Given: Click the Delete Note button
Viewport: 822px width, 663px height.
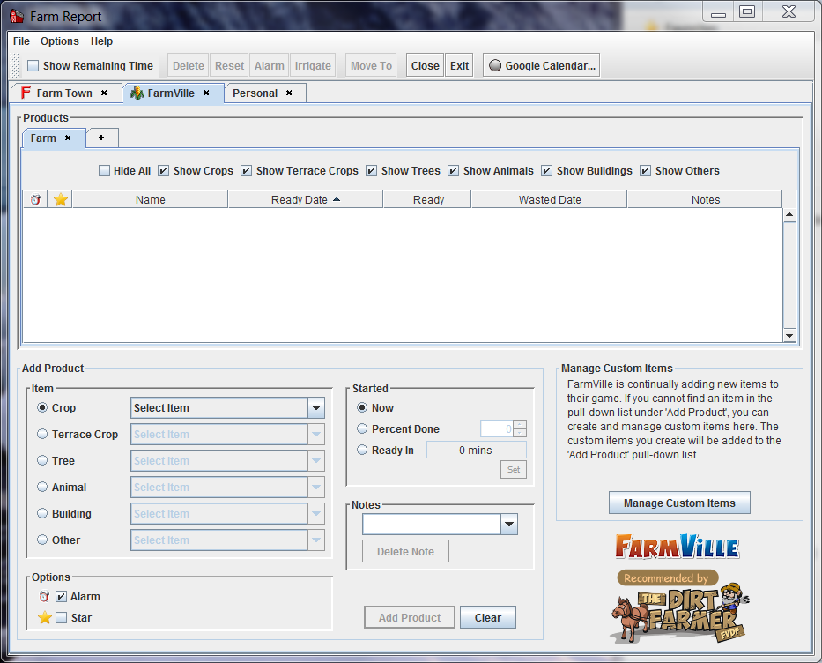Looking at the screenshot, I should pos(406,551).
